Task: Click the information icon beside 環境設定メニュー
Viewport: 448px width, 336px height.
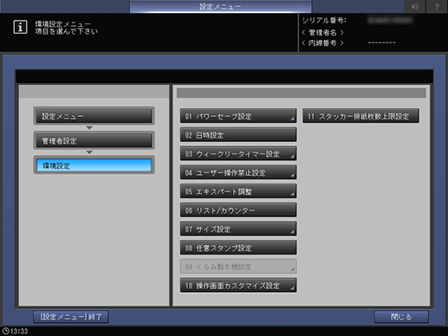Action: [20, 27]
